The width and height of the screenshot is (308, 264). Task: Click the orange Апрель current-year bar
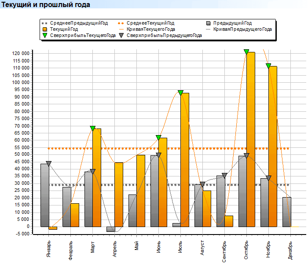[119, 194]
